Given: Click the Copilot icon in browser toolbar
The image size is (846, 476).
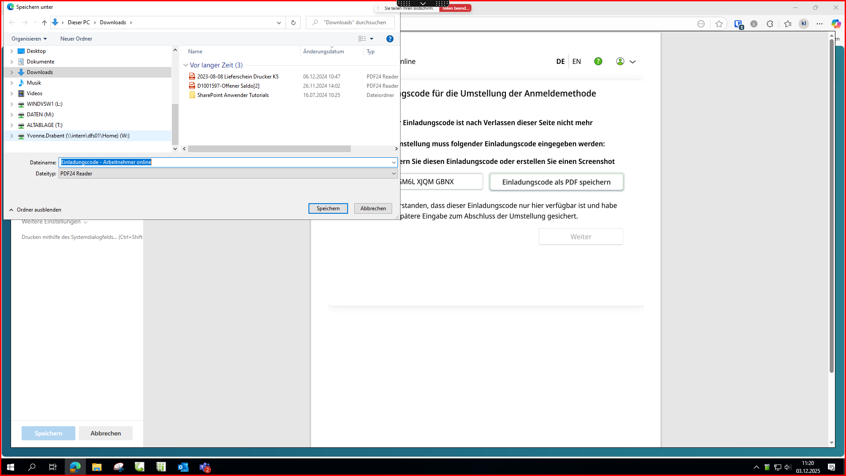Looking at the screenshot, I should coord(835,24).
